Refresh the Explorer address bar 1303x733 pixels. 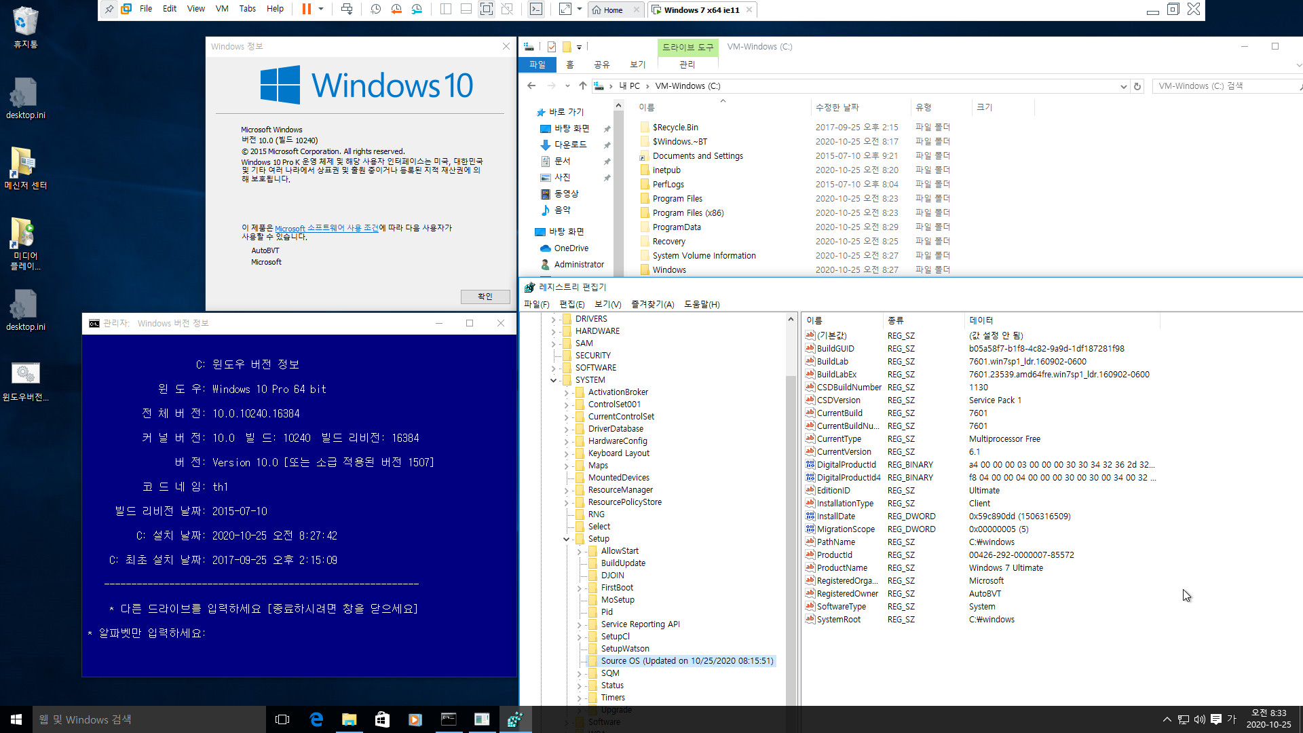click(1137, 86)
